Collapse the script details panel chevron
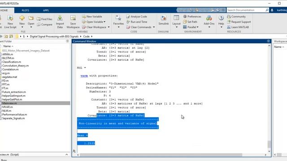This screenshot has height=161, width=287. click(67, 155)
